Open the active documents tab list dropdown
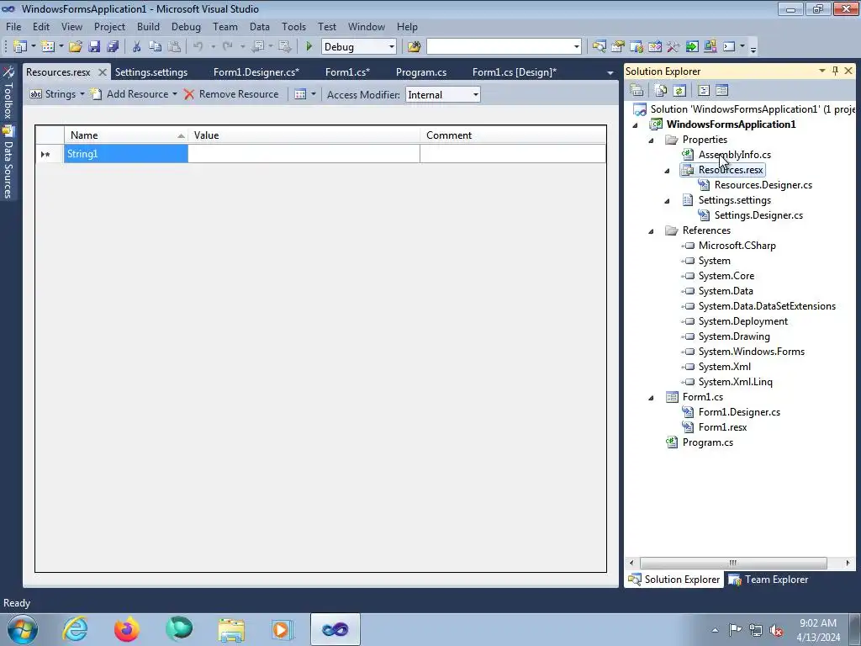Image resolution: width=861 pixels, height=646 pixels. point(610,72)
